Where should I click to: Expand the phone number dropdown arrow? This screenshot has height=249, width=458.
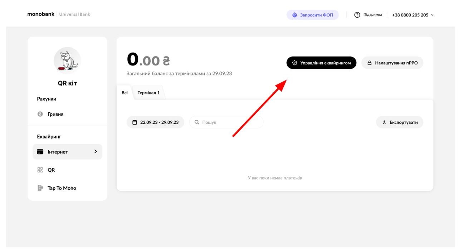(432, 15)
